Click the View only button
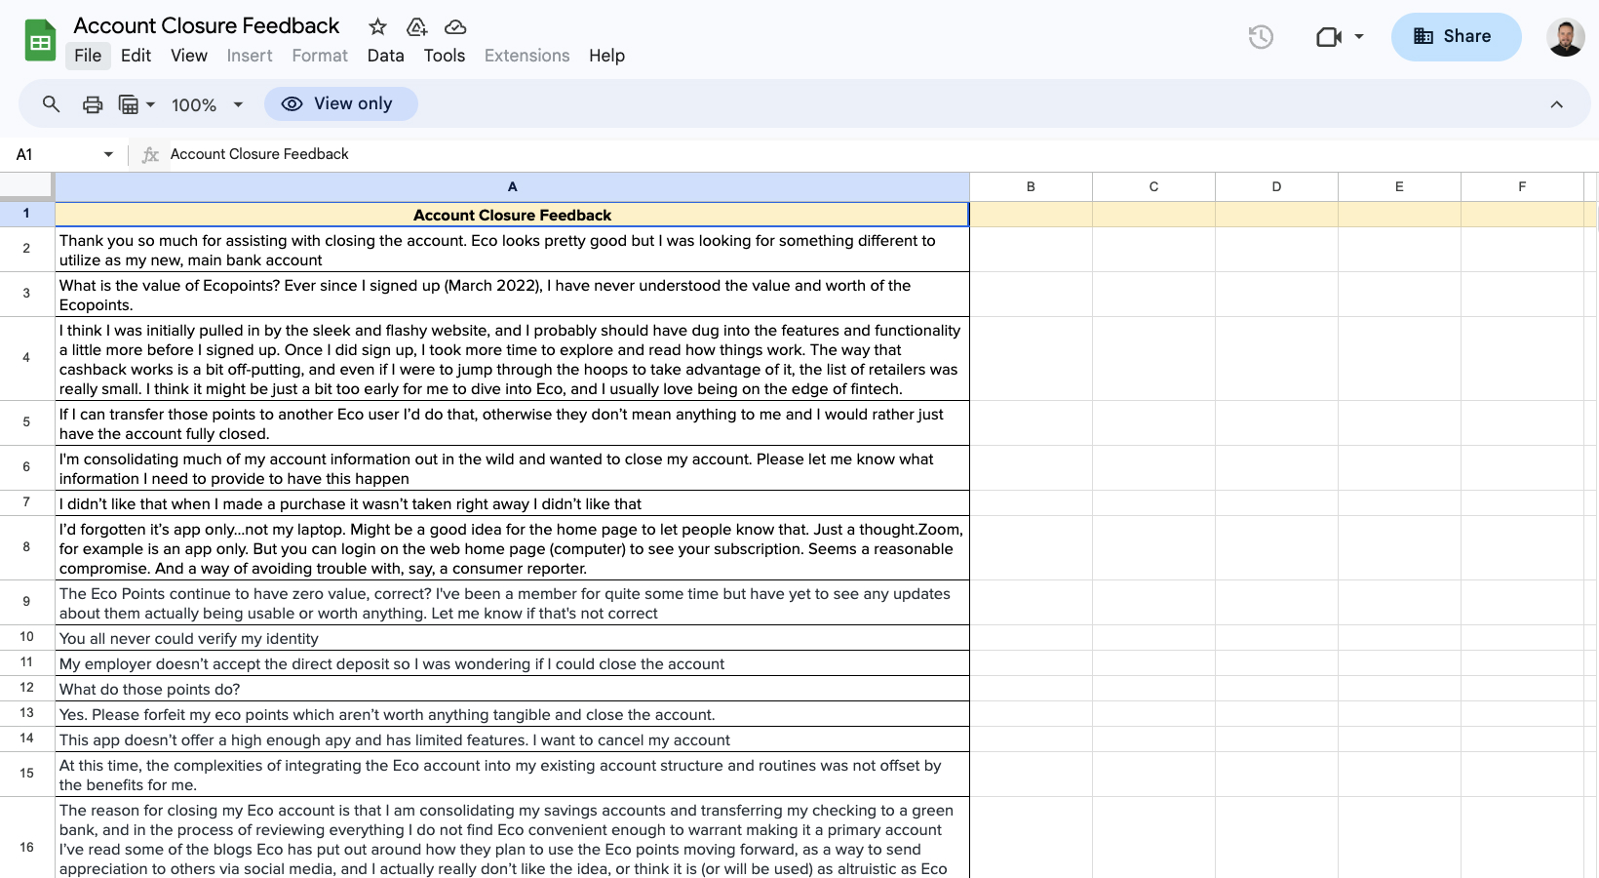 point(340,103)
